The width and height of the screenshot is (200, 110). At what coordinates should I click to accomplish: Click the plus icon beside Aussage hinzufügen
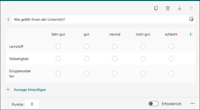(8, 90)
